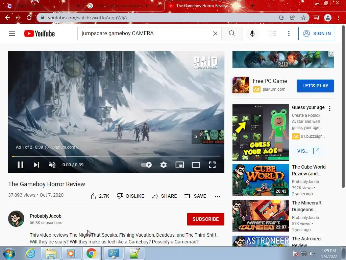Start voice search with microphone icon
Screen dimensions: 346x260
252,34
